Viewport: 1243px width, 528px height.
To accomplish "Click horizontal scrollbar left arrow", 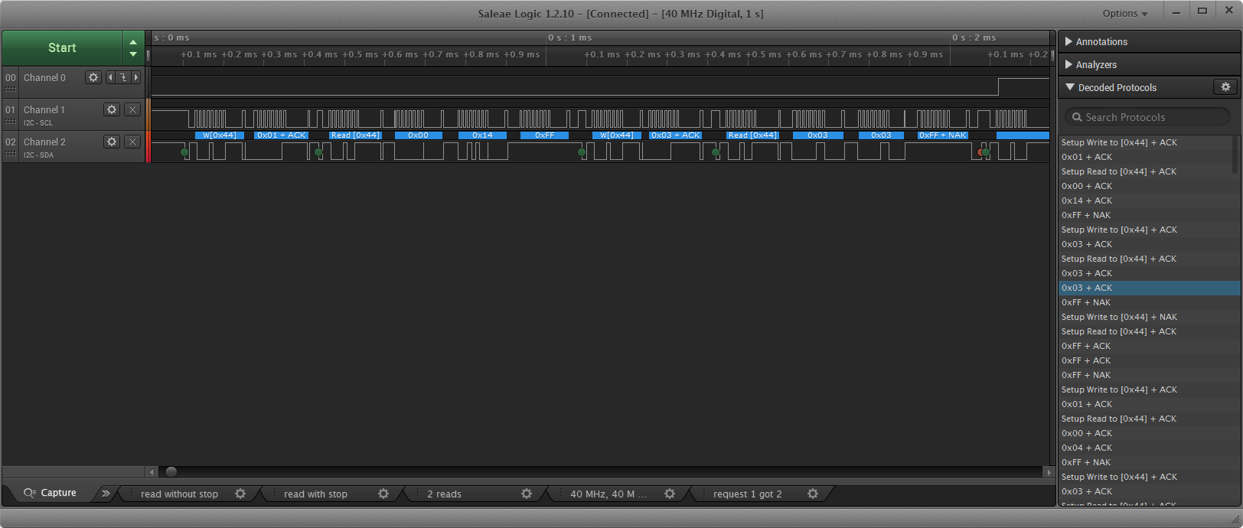I will (x=152, y=472).
